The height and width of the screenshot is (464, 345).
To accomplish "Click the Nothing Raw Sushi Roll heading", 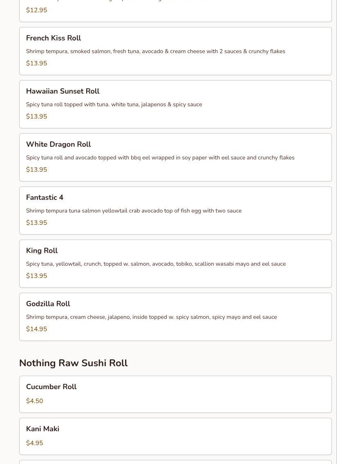I will pyautogui.click(x=73, y=363).
